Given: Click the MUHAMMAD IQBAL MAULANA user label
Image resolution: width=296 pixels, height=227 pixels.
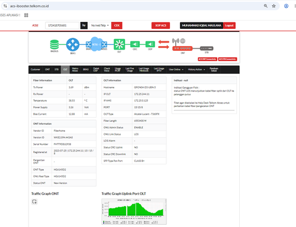Looking at the screenshot, I should click(201, 25).
